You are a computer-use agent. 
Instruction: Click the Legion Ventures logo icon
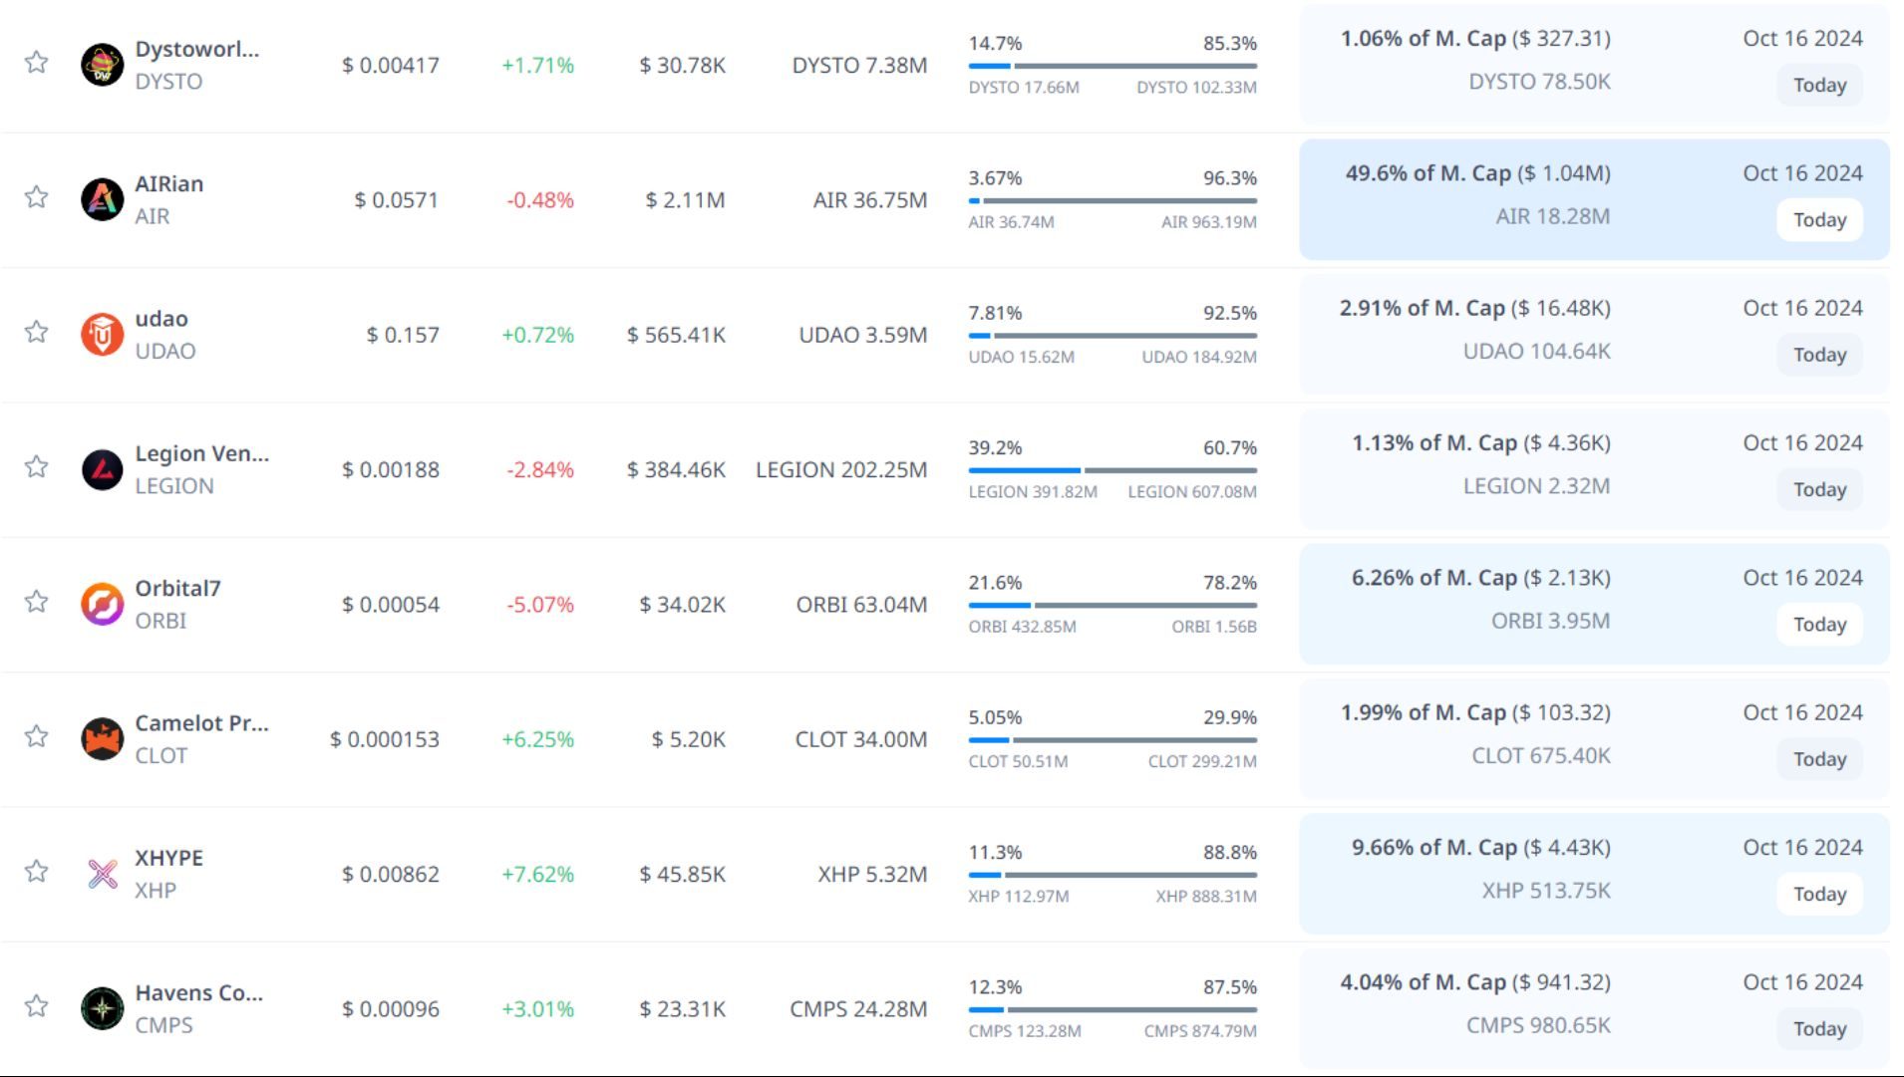[x=102, y=469]
